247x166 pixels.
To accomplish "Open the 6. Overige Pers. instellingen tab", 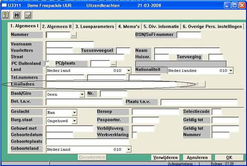I will [212, 27].
